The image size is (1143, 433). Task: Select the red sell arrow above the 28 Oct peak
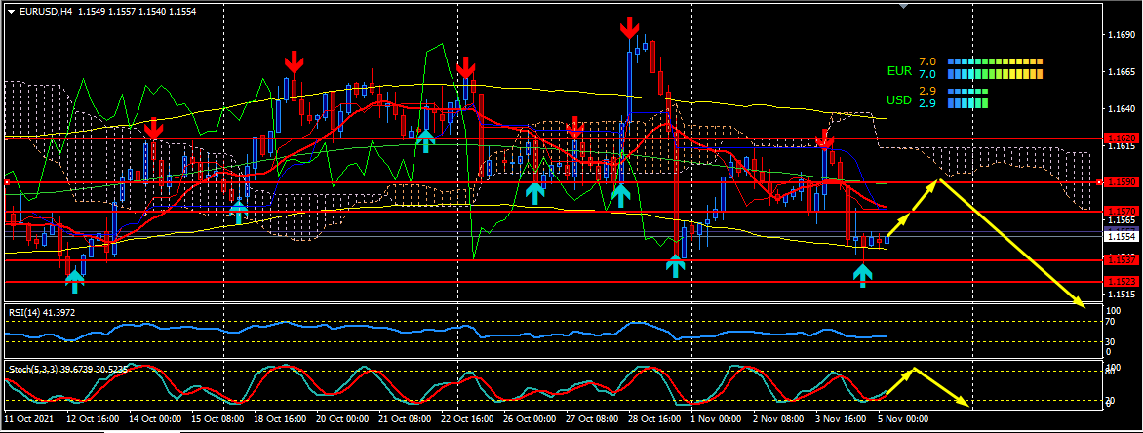[628, 27]
